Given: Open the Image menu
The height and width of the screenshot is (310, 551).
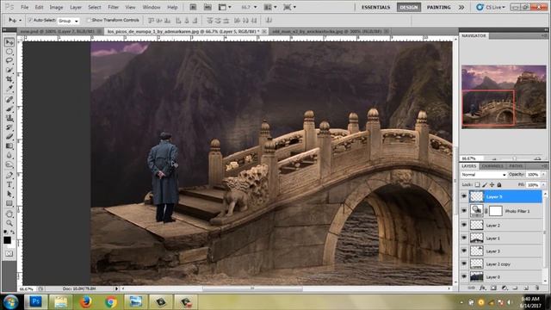Looking at the screenshot, I should [x=56, y=7].
